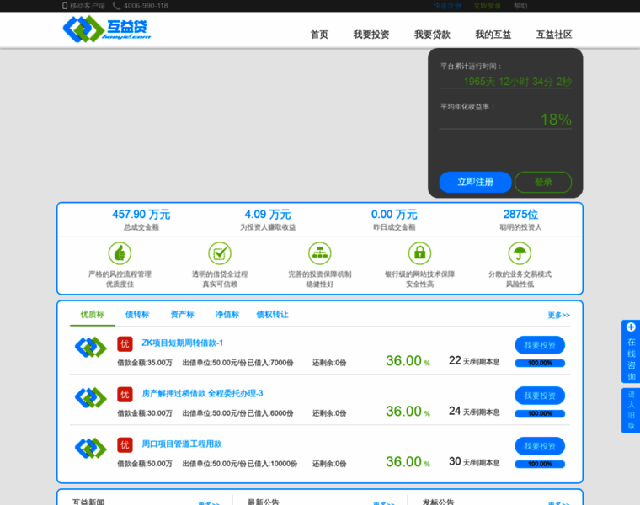Open the 我要贷款 nav menu
Screen dimensions: 640x505
(432, 35)
